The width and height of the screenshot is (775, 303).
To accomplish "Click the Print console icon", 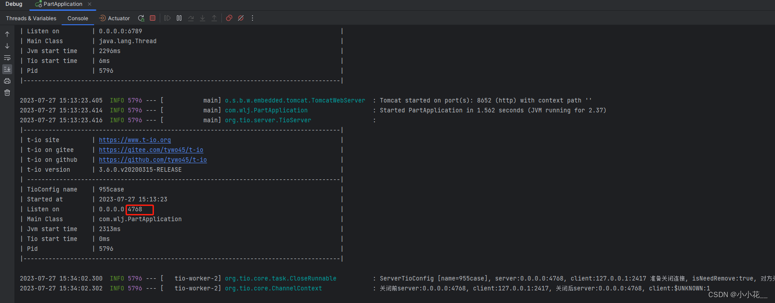I will pos(7,81).
